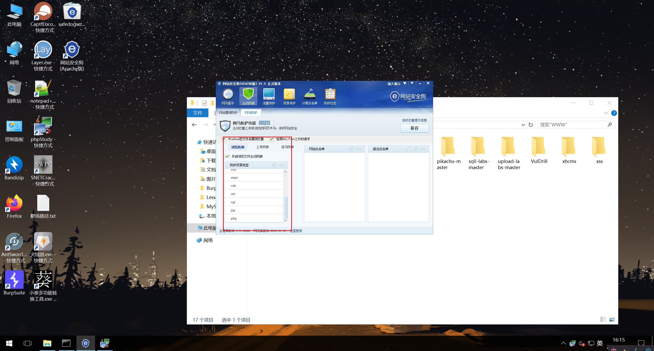654x351 pixels.
Task: Uncheck 检测Get,Post之外的请求 checkbox
Action: (272, 139)
